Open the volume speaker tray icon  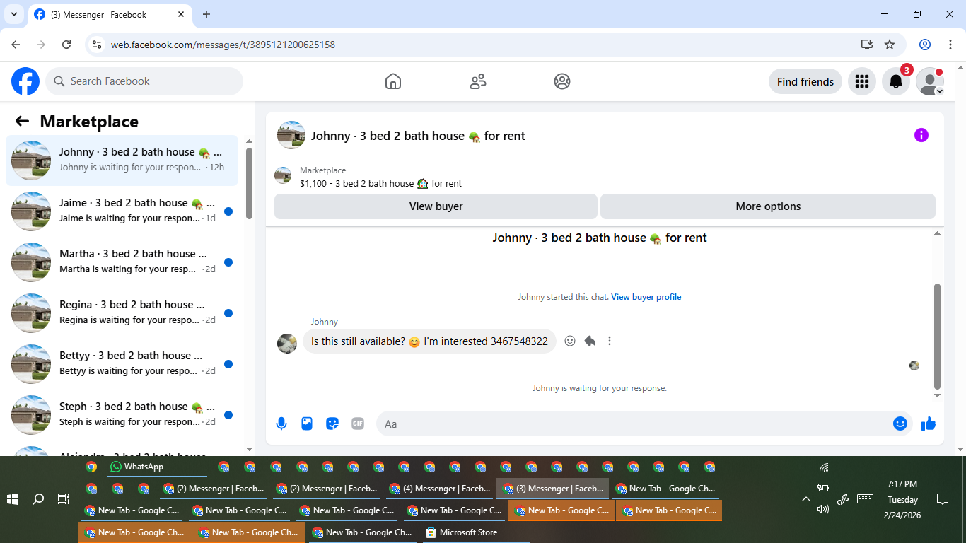[822, 509]
